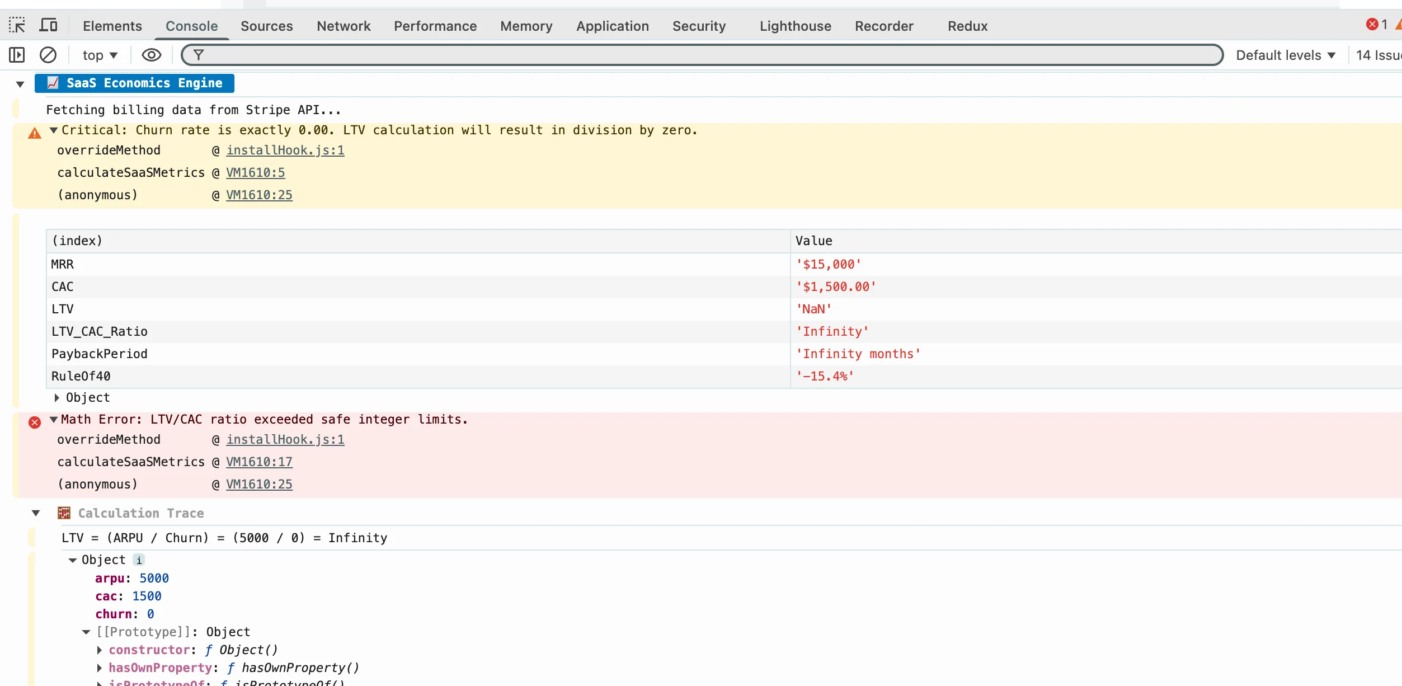
Task: Open the top context dropdown
Action: point(100,55)
